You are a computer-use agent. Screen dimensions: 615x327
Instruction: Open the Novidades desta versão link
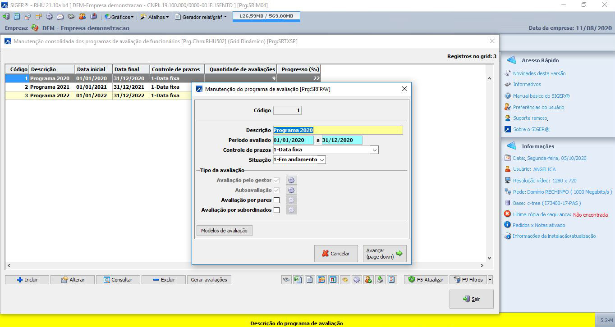539,73
